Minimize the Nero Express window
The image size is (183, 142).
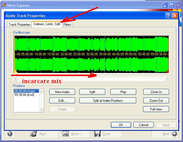165,5
